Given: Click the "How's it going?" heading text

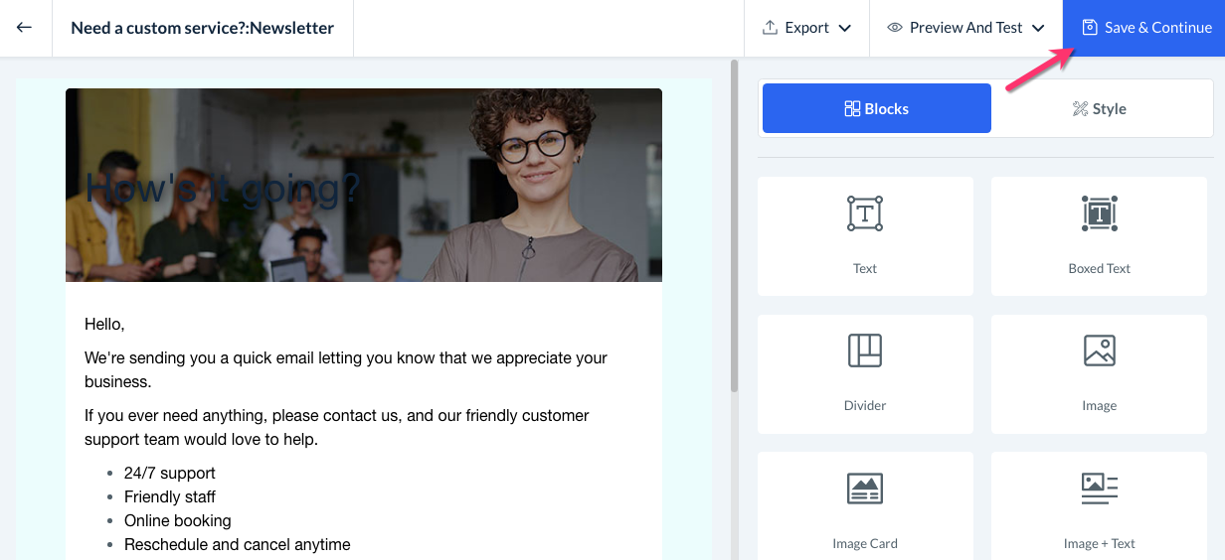Looking at the screenshot, I should [223, 189].
